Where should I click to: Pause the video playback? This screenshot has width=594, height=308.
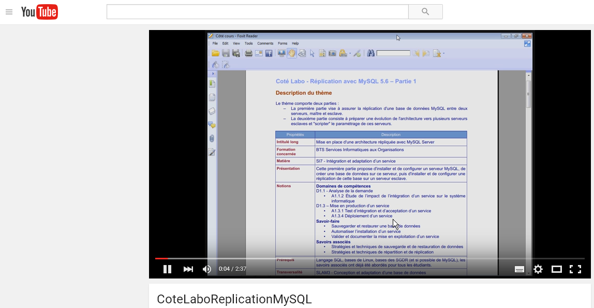[x=167, y=269]
